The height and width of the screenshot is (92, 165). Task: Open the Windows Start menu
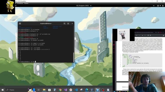(3, 90)
